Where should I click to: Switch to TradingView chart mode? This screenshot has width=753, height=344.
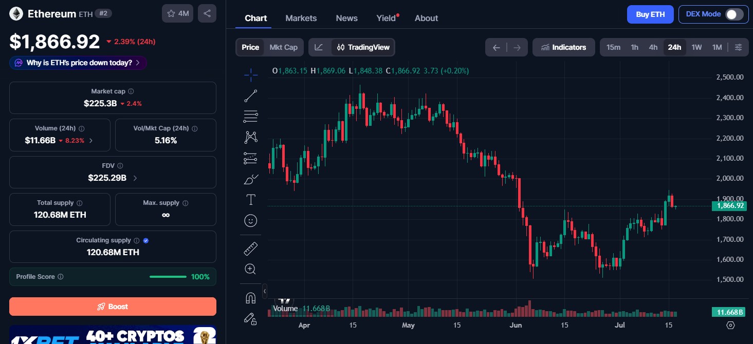[x=363, y=47]
